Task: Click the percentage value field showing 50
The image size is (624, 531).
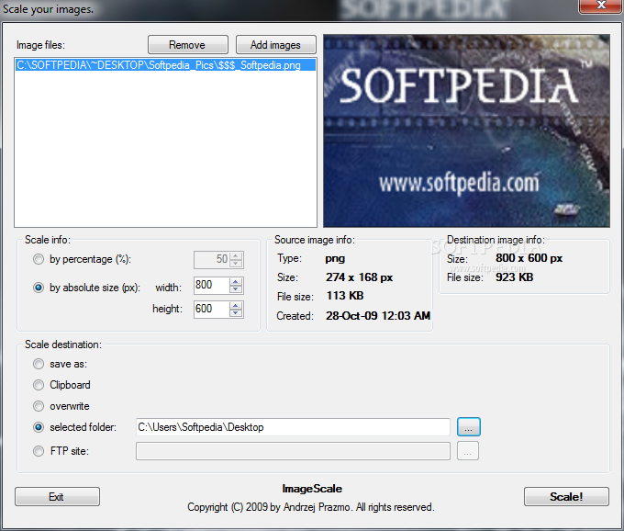Action: click(211, 260)
